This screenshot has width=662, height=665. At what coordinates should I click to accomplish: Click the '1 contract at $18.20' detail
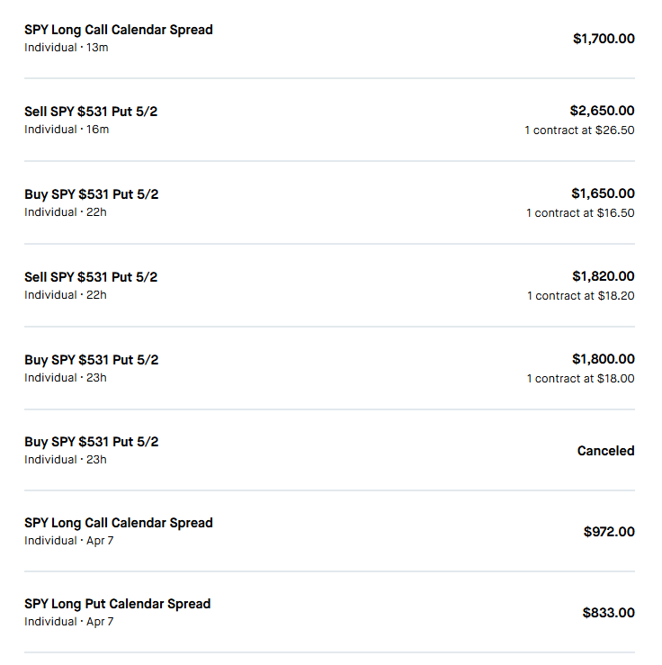(x=580, y=296)
